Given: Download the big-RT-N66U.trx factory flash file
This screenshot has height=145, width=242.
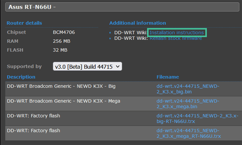Looking at the screenshot, I should pos(197,118).
